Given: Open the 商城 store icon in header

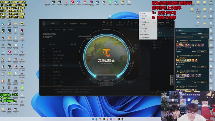Looking at the screenshot, I should tap(128, 23).
